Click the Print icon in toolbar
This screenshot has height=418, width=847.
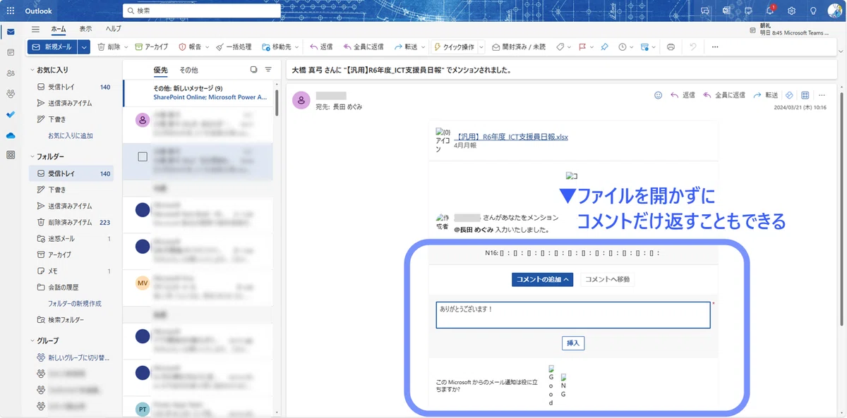671,47
